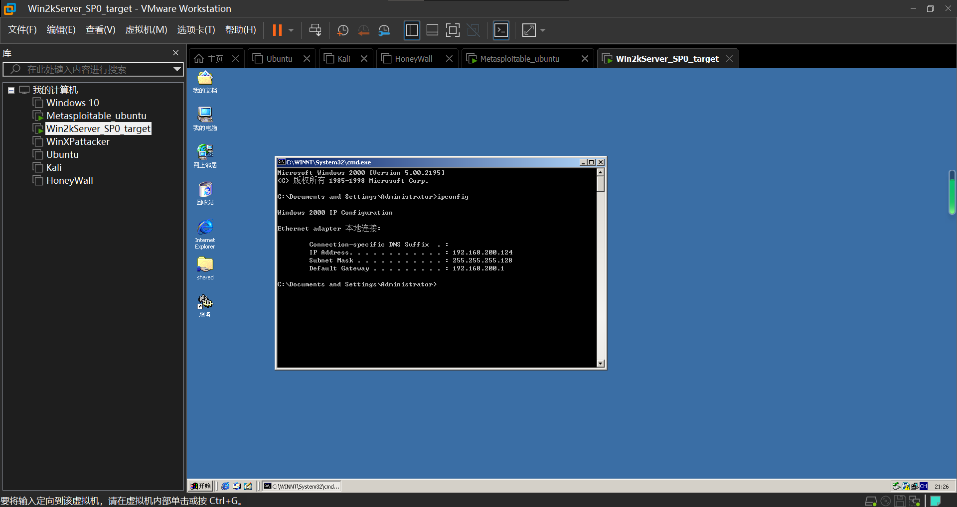Open the power options dropdown arrow
Viewport: 957px width, 507px height.
pyautogui.click(x=291, y=30)
